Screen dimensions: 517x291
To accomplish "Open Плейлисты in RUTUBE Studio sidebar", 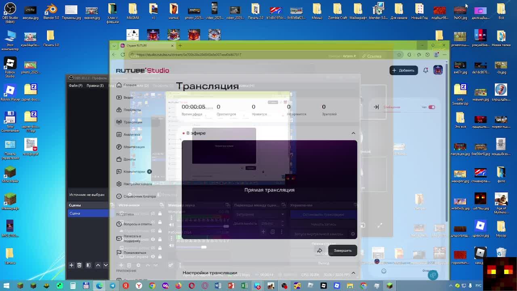I will pyautogui.click(x=129, y=110).
